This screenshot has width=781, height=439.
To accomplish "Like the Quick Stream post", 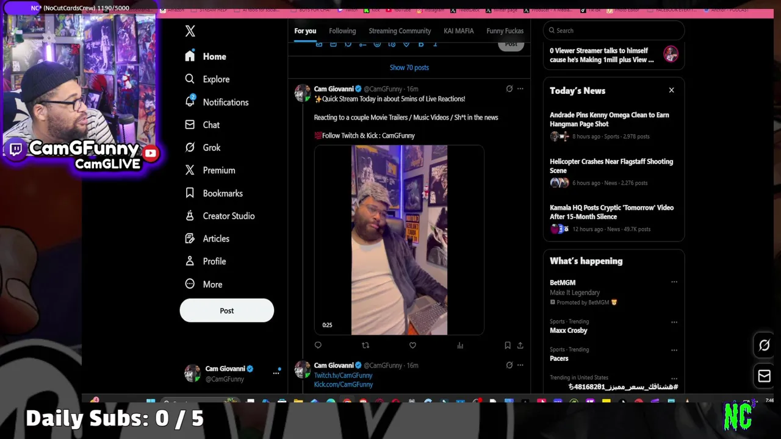I will 412,346.
